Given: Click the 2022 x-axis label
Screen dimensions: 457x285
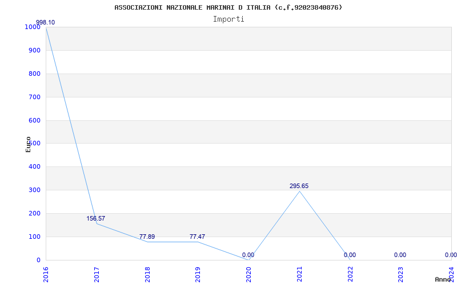Looking at the screenshot, I should coord(350,275).
